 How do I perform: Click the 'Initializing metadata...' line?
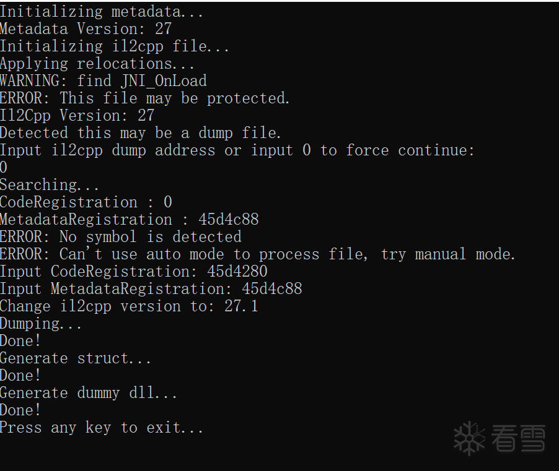point(102,12)
